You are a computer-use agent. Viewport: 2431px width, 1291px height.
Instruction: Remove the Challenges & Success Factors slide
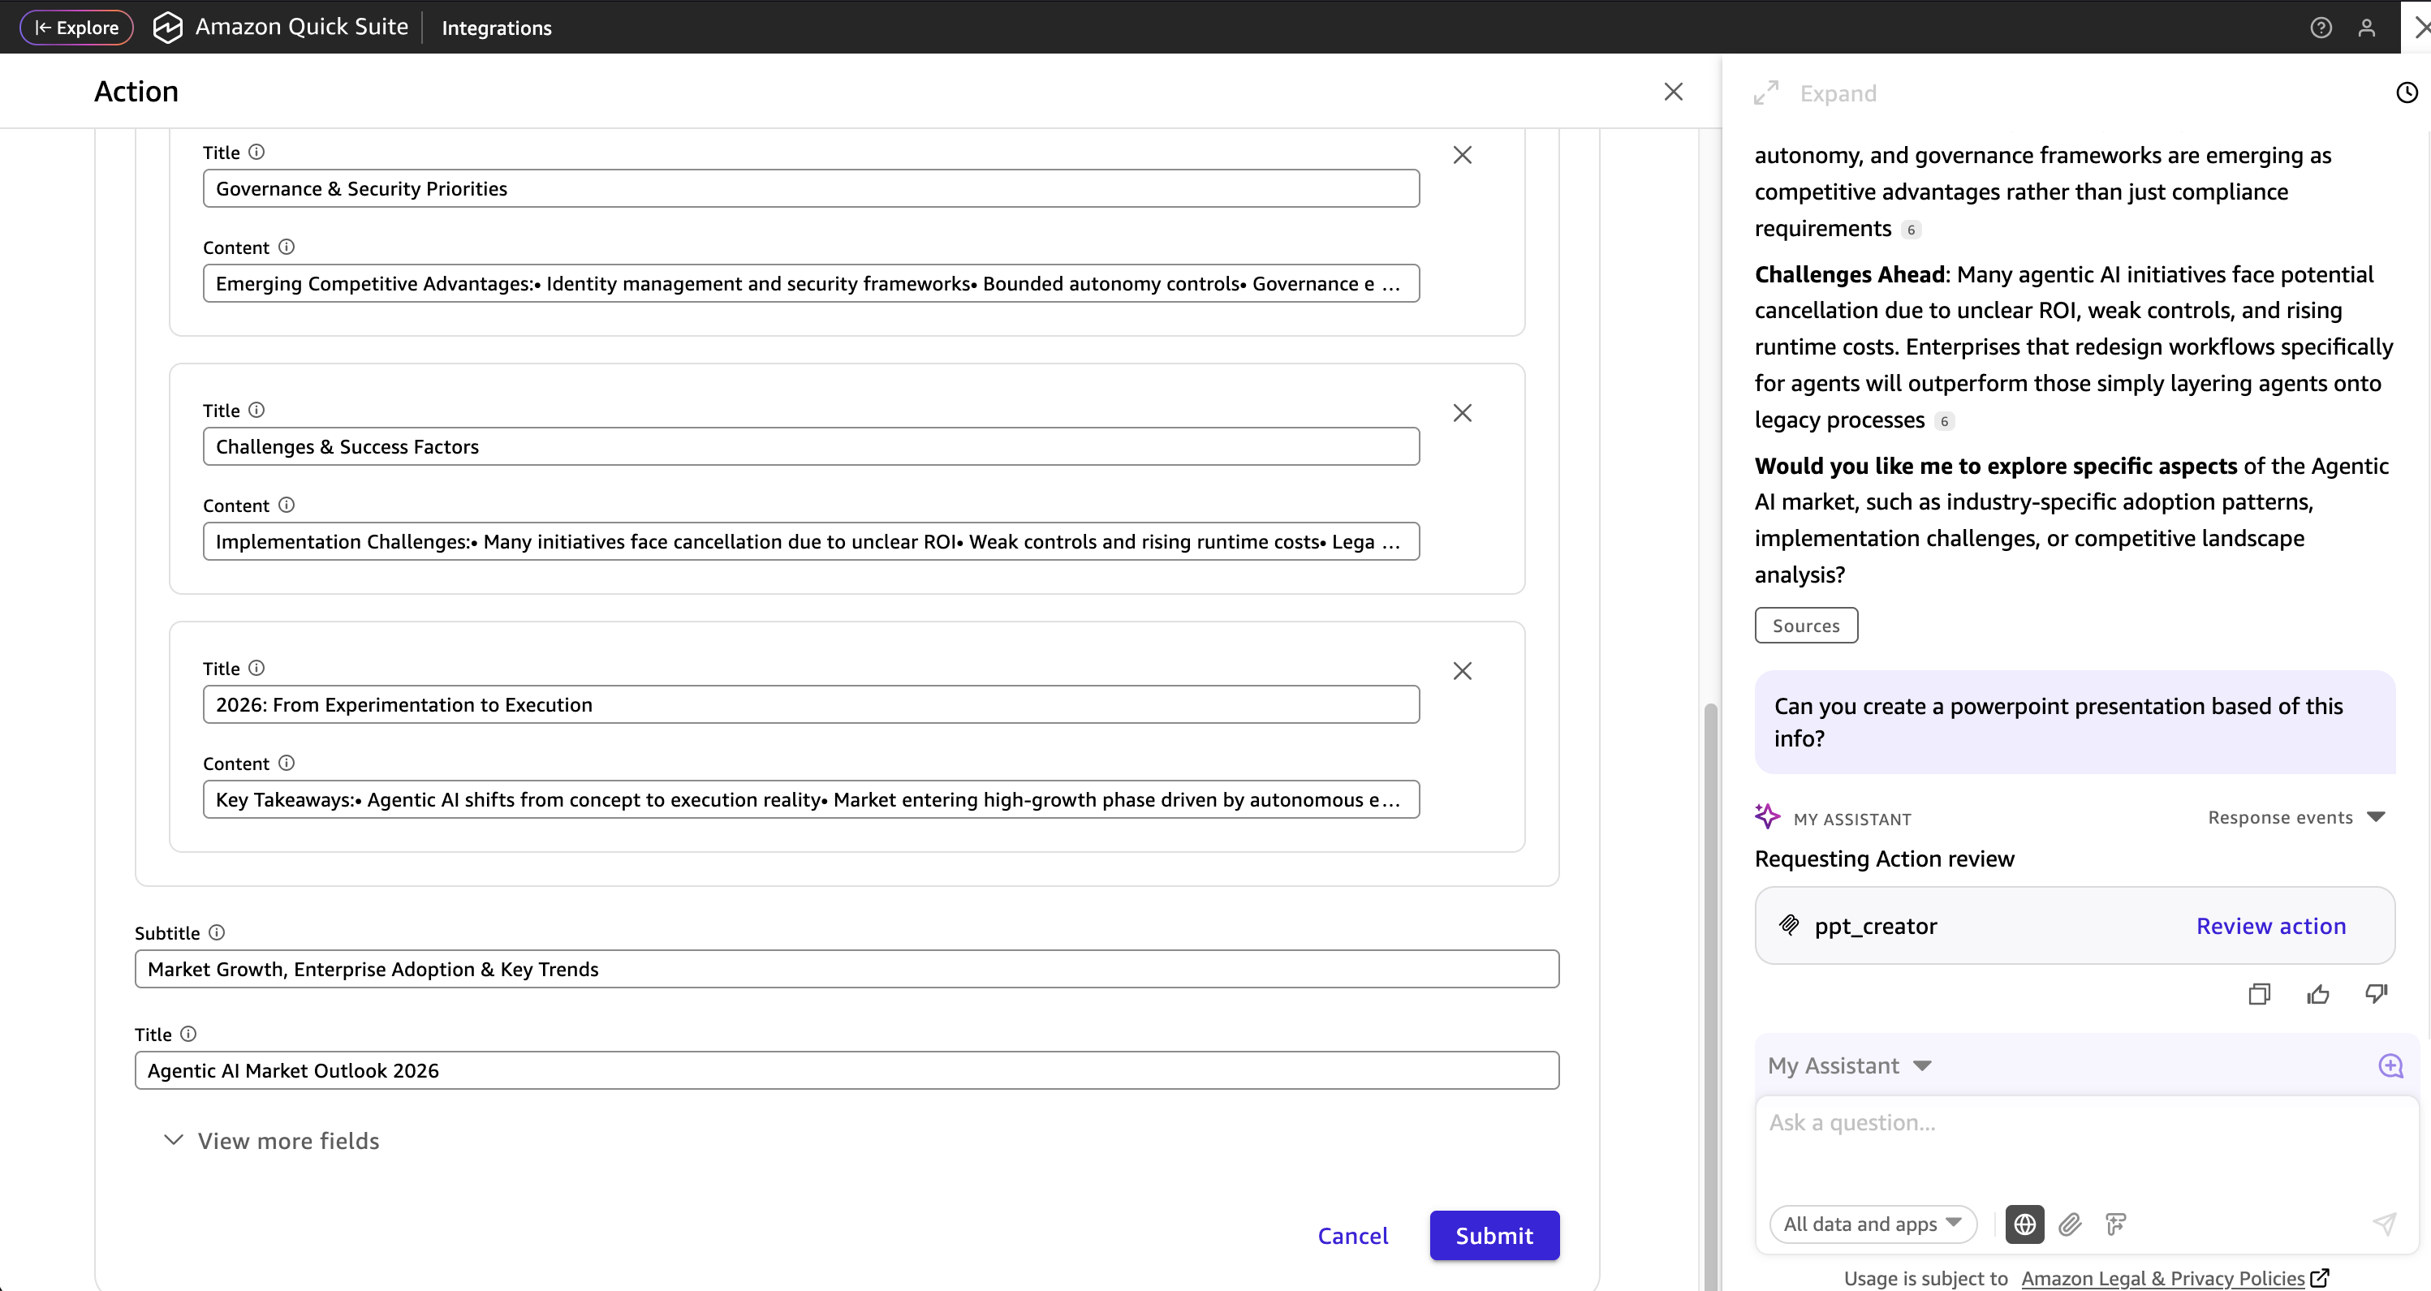point(1462,412)
